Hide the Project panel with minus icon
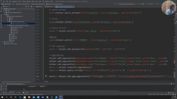177x99 pixels. 34,7
